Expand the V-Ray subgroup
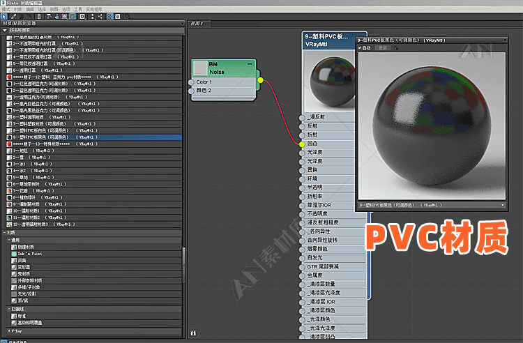Image resolution: width=523 pixels, height=343 pixels. (x=9, y=331)
